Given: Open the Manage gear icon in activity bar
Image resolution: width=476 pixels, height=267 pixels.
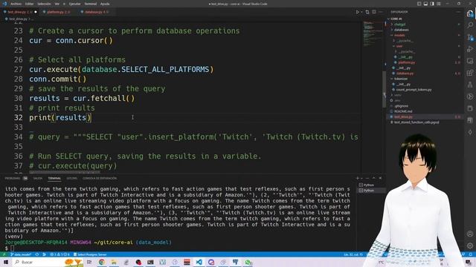Looking at the screenshot, I should [x=470, y=245].
